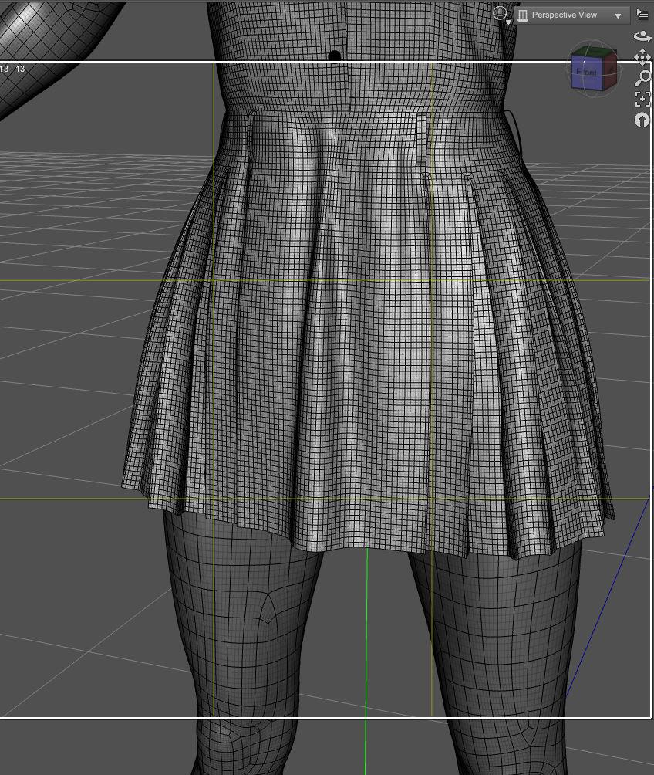Select the pan camera arrows icon
Image resolution: width=654 pixels, height=775 pixels.
642,57
